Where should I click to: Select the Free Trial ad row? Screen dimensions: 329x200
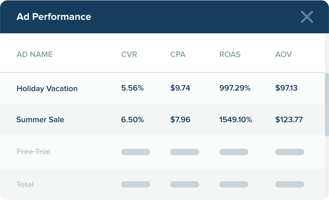(33, 152)
